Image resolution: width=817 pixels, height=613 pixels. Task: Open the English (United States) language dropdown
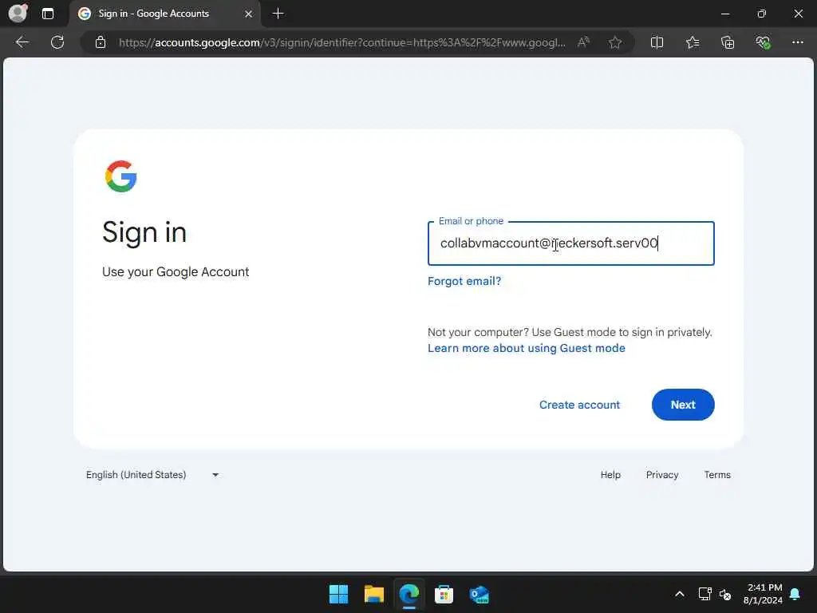[152, 475]
